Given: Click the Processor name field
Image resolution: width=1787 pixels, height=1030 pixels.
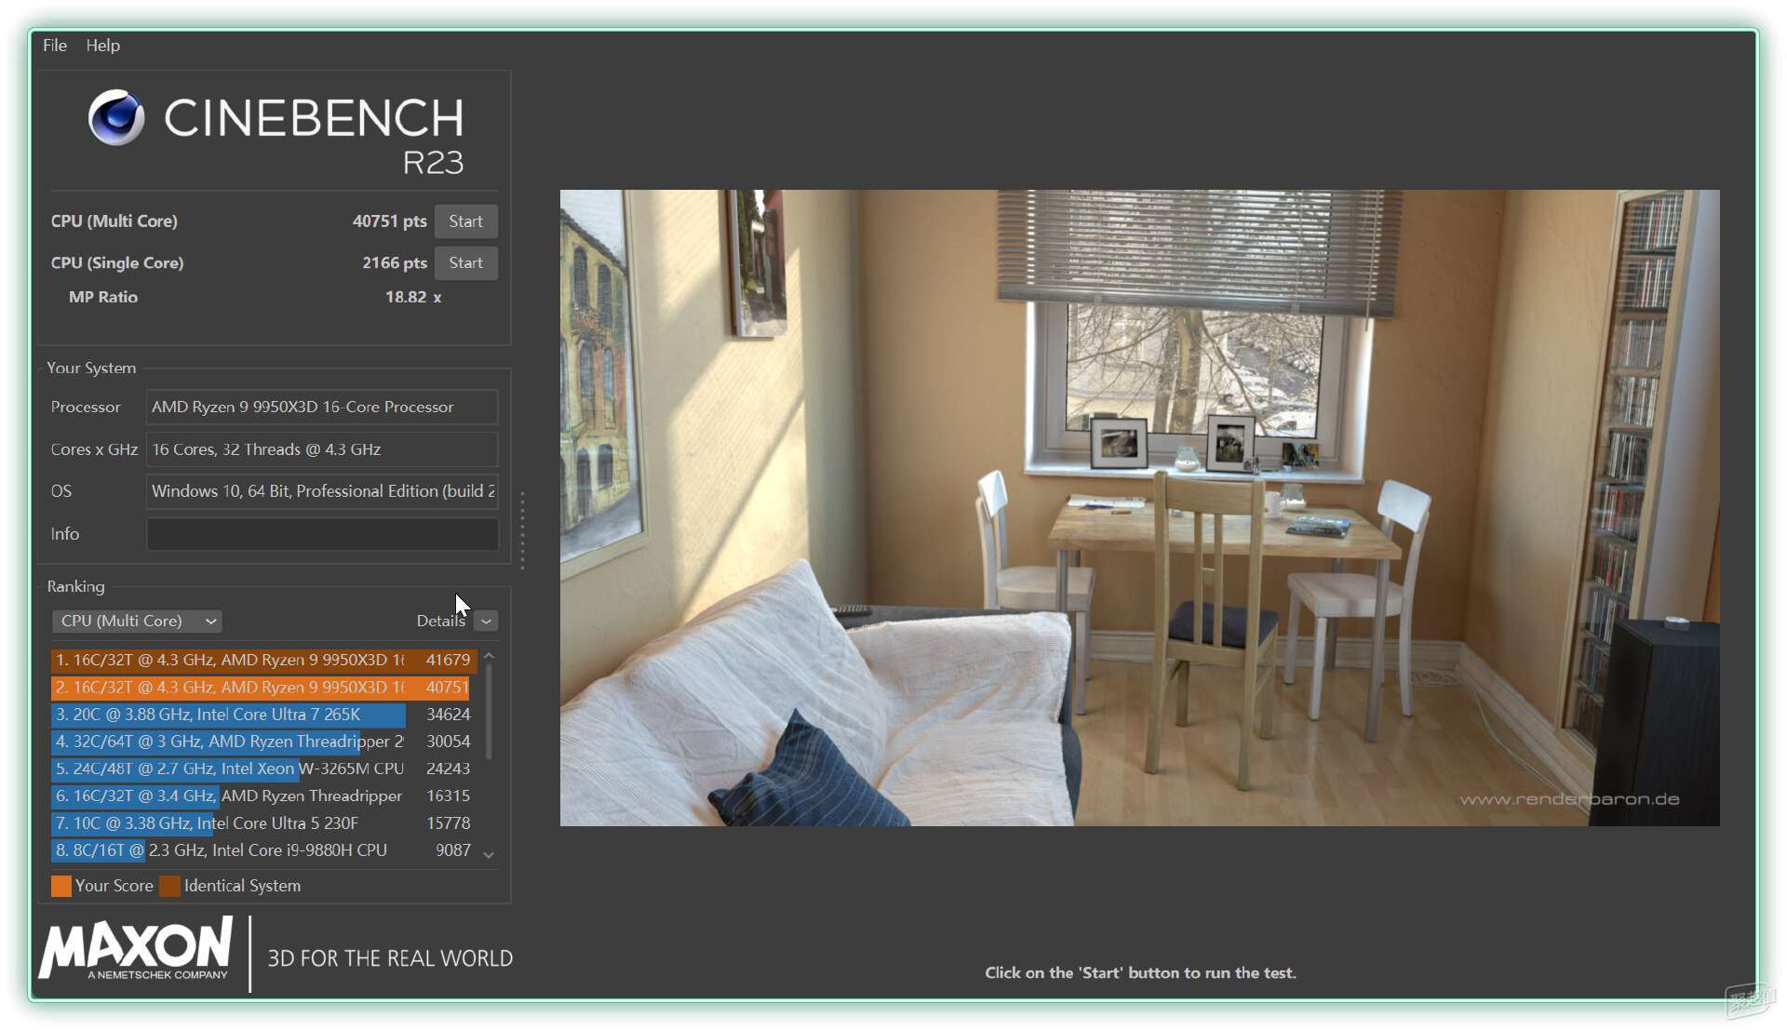Looking at the screenshot, I should [x=322, y=407].
